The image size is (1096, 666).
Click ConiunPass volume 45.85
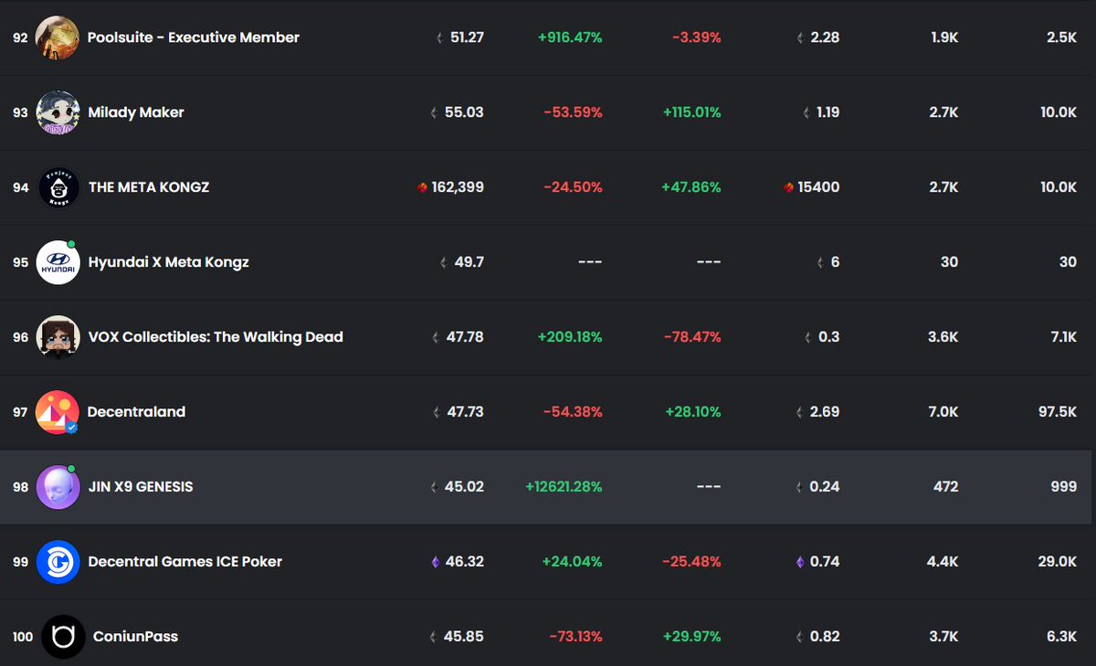(464, 637)
